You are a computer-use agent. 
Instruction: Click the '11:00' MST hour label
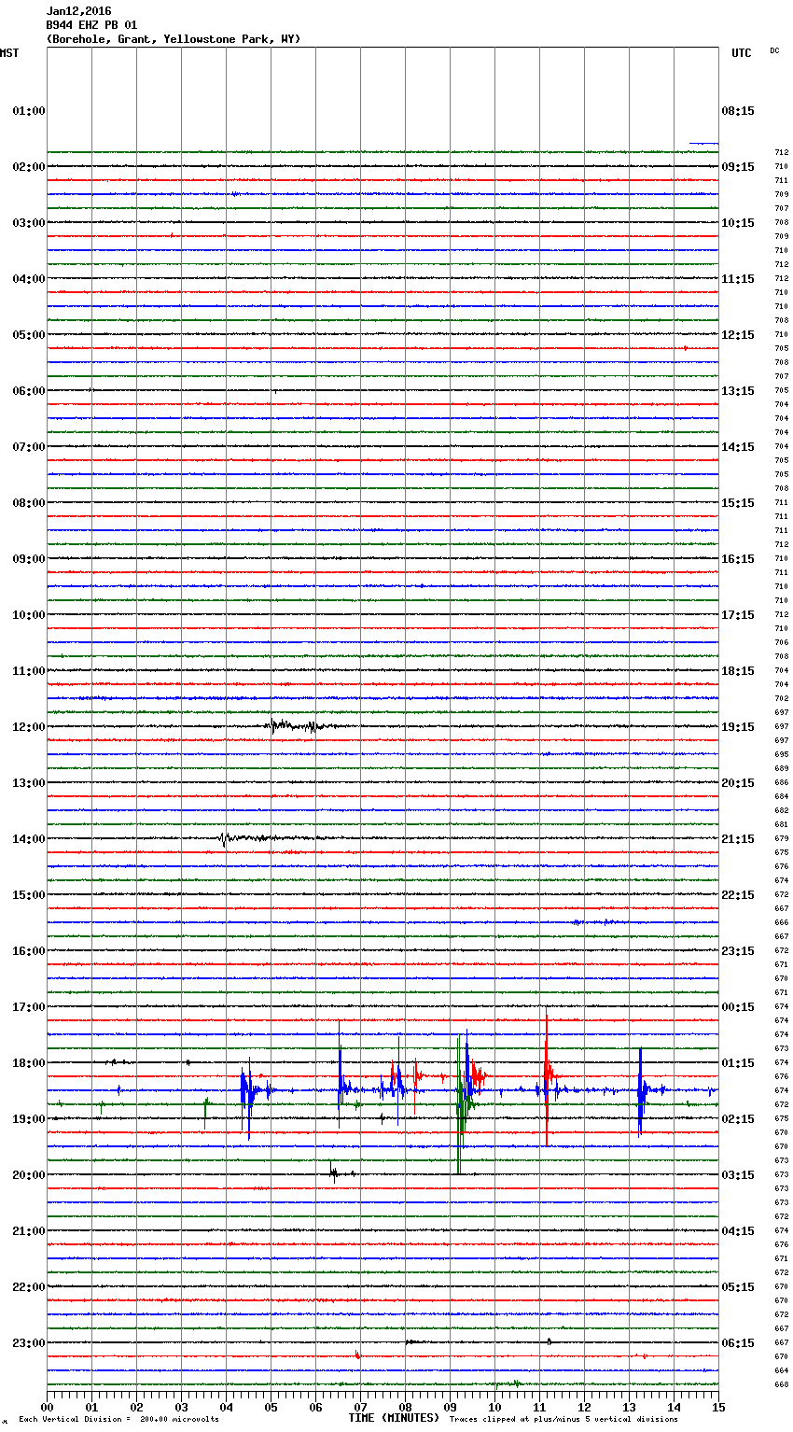(29, 671)
